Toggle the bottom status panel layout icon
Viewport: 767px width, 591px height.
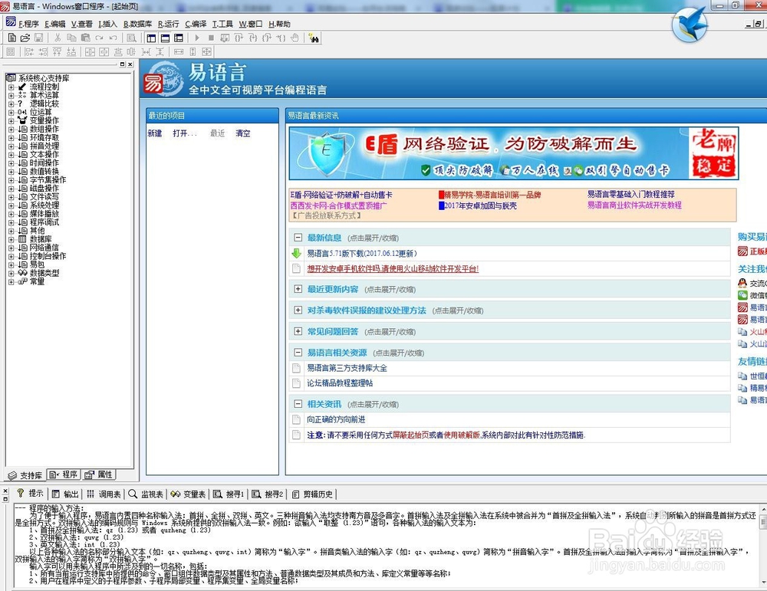[x=166, y=38]
